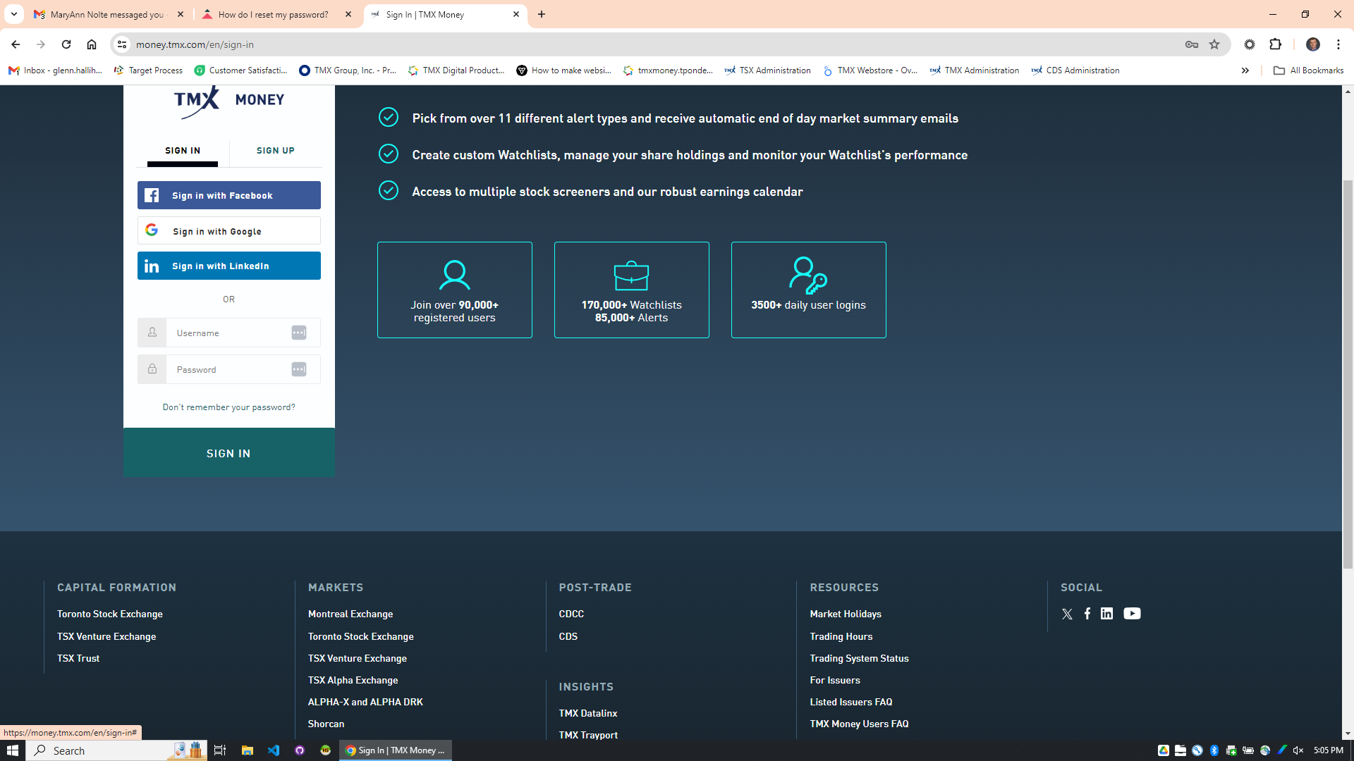
Task: Open the YouTube social icon in footer
Action: [x=1132, y=614]
